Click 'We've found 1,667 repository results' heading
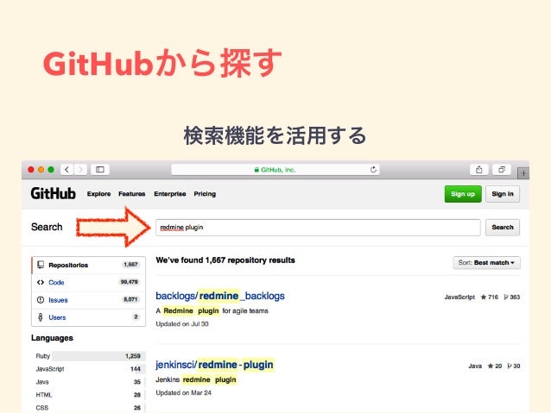This screenshot has height=413, width=551. pyautogui.click(x=225, y=260)
